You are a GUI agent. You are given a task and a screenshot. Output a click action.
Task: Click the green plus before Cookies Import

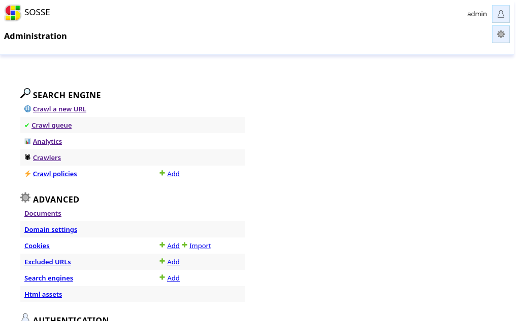[185, 245]
